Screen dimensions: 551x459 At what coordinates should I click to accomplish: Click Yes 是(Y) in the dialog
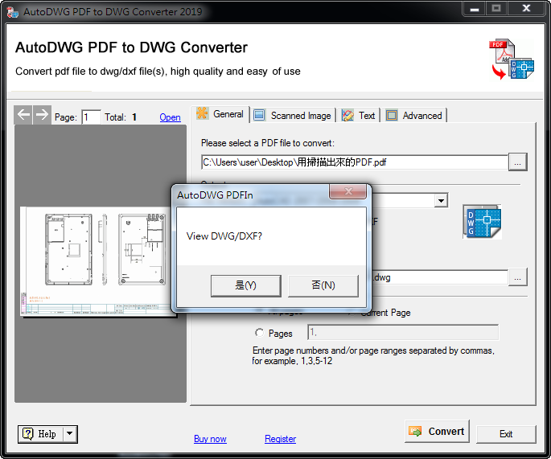[246, 285]
